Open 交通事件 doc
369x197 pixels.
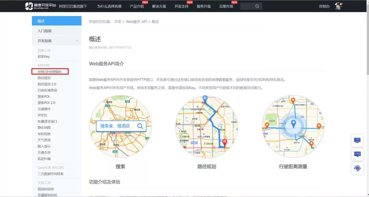44,109
